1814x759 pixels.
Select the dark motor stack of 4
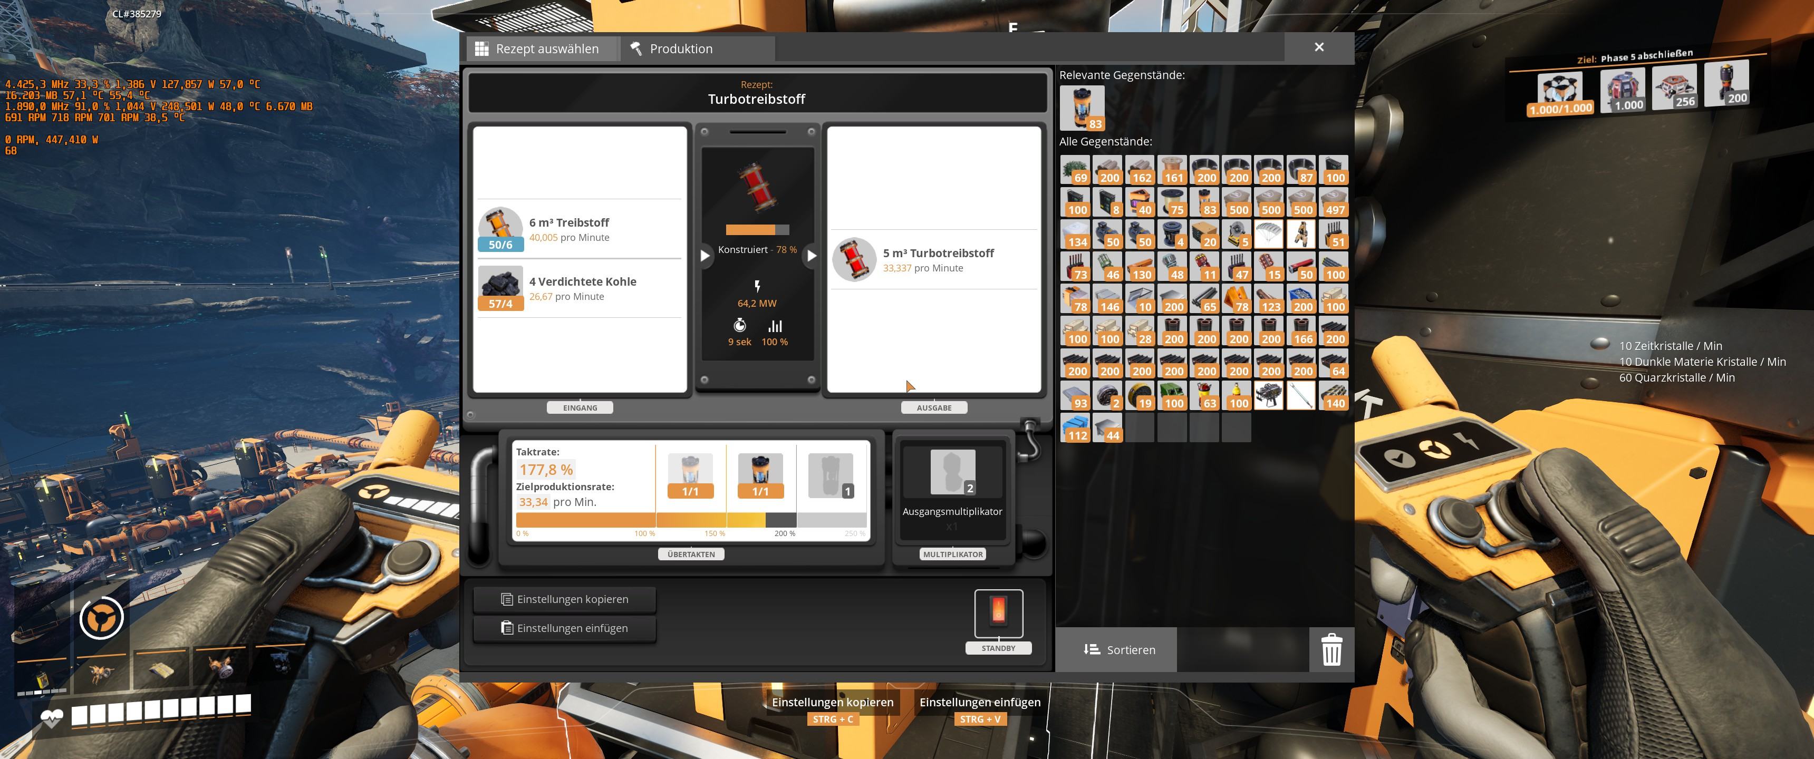1172,235
